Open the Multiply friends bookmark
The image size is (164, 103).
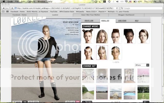pos(118,12)
